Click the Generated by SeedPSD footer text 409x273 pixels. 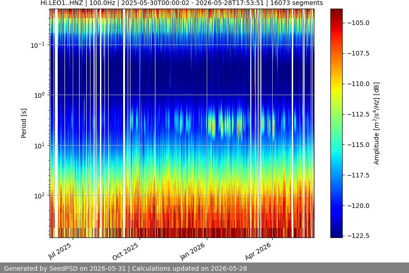click(125, 268)
